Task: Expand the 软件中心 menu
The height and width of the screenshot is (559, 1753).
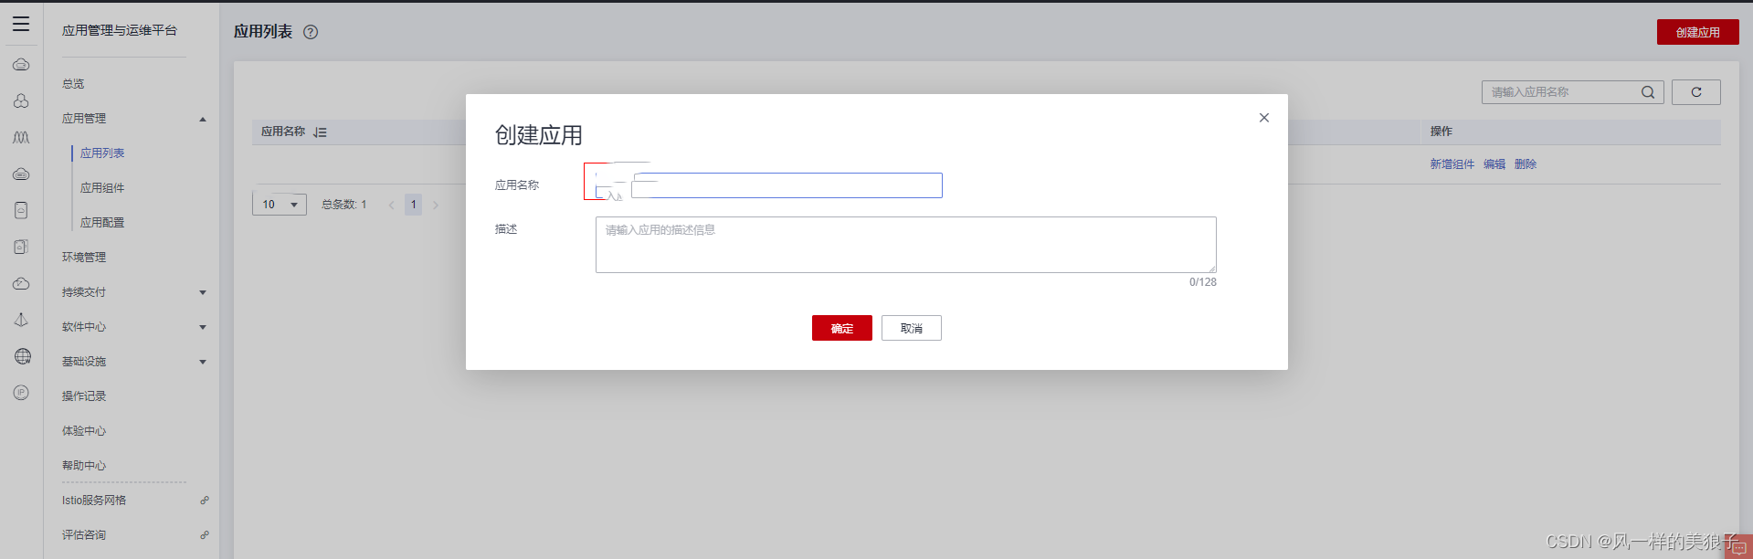Action: tap(203, 328)
